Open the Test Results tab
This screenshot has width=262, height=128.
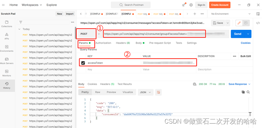[x=124, y=84]
